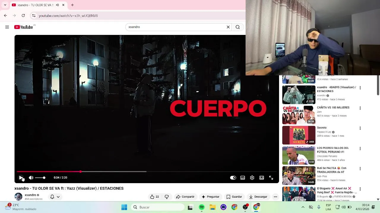The image size is (380, 213).
Task: Go to the YouTube home logo
Action: click(x=23, y=27)
